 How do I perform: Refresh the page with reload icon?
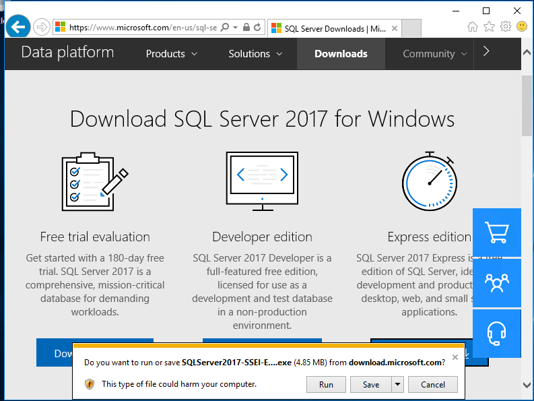click(x=257, y=27)
